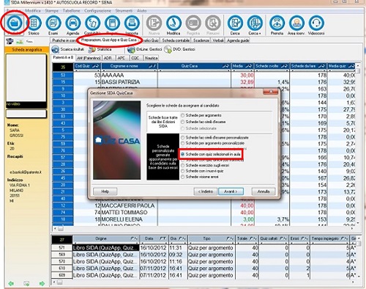Select Schede per argomento radio button
The image size is (366, 289).
pos(182,115)
